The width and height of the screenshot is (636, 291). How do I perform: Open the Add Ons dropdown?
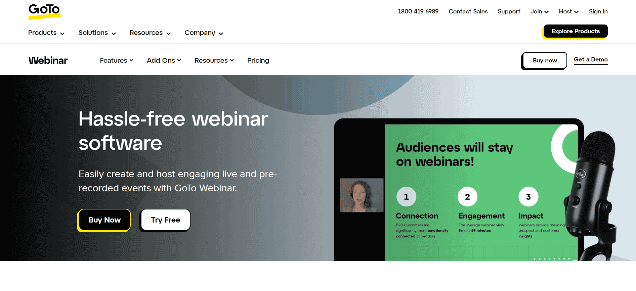[x=164, y=60]
